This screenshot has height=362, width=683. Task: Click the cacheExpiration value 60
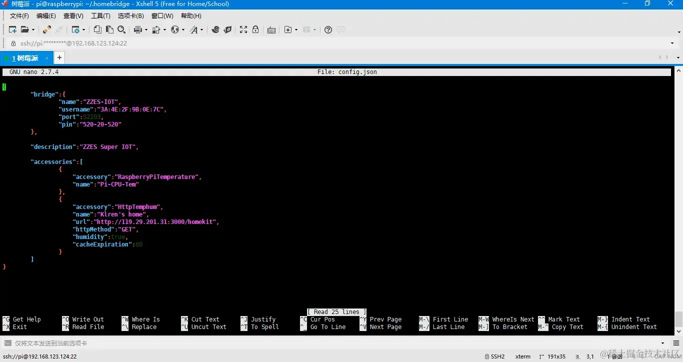click(139, 244)
